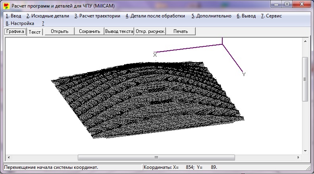Switch to the Текст tab

tap(35, 32)
